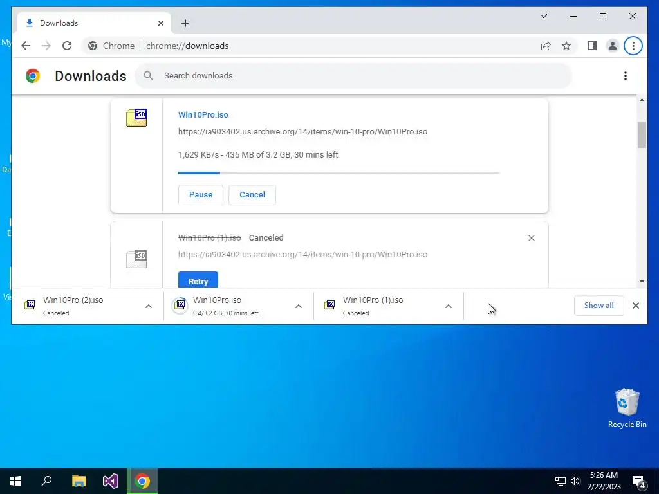Screen dimensions: 659x494
Task: Go back using the browser back arrow
Action: [26, 46]
